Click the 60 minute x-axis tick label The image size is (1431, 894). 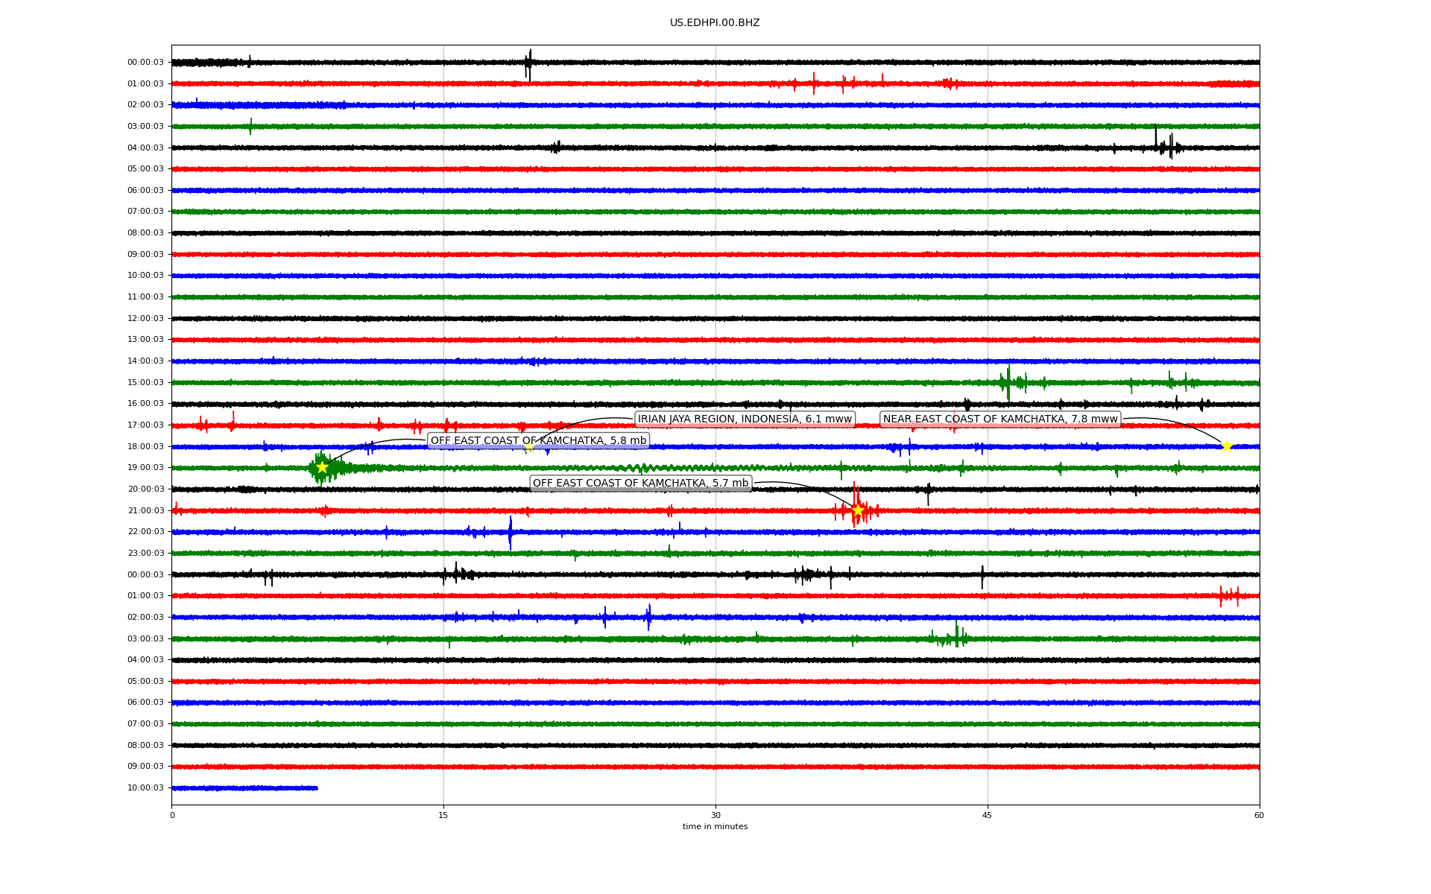click(1259, 815)
